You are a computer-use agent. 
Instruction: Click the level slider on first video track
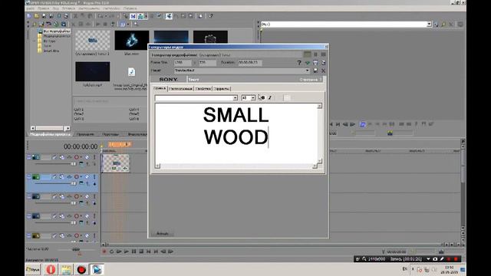click(x=55, y=163)
